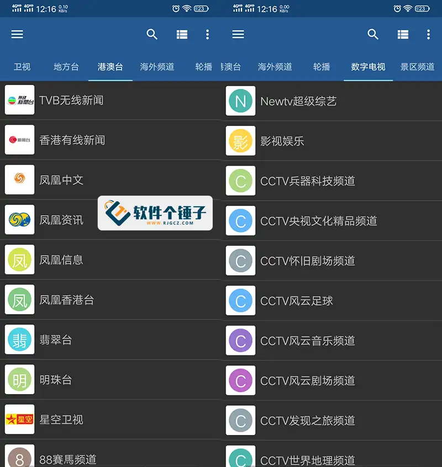Image resolution: width=442 pixels, height=467 pixels.
Task: Open the three-dot overflow menu on 港澳台 screen
Action: click(x=208, y=34)
